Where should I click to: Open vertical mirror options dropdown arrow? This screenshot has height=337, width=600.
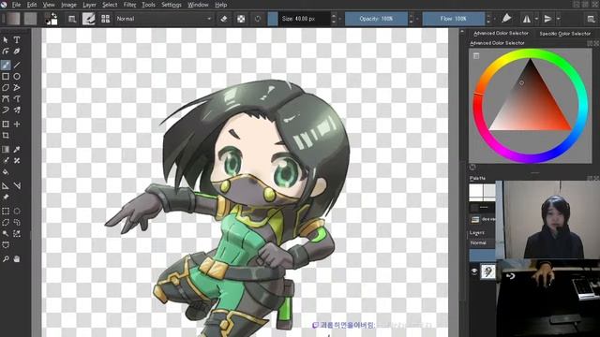pyautogui.click(x=559, y=19)
